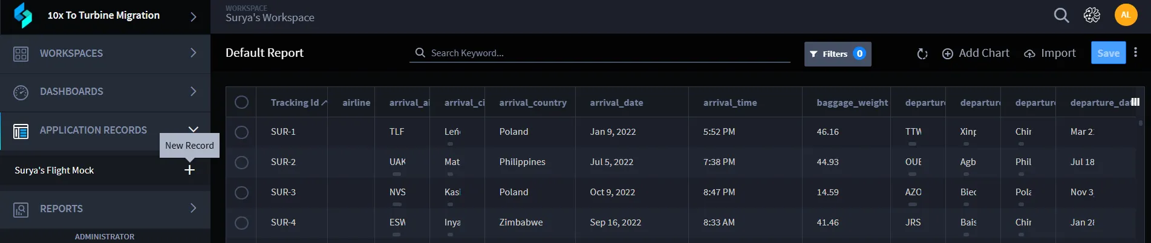Open the AL user avatar menu
Image resolution: width=1151 pixels, height=243 pixels.
(x=1126, y=15)
